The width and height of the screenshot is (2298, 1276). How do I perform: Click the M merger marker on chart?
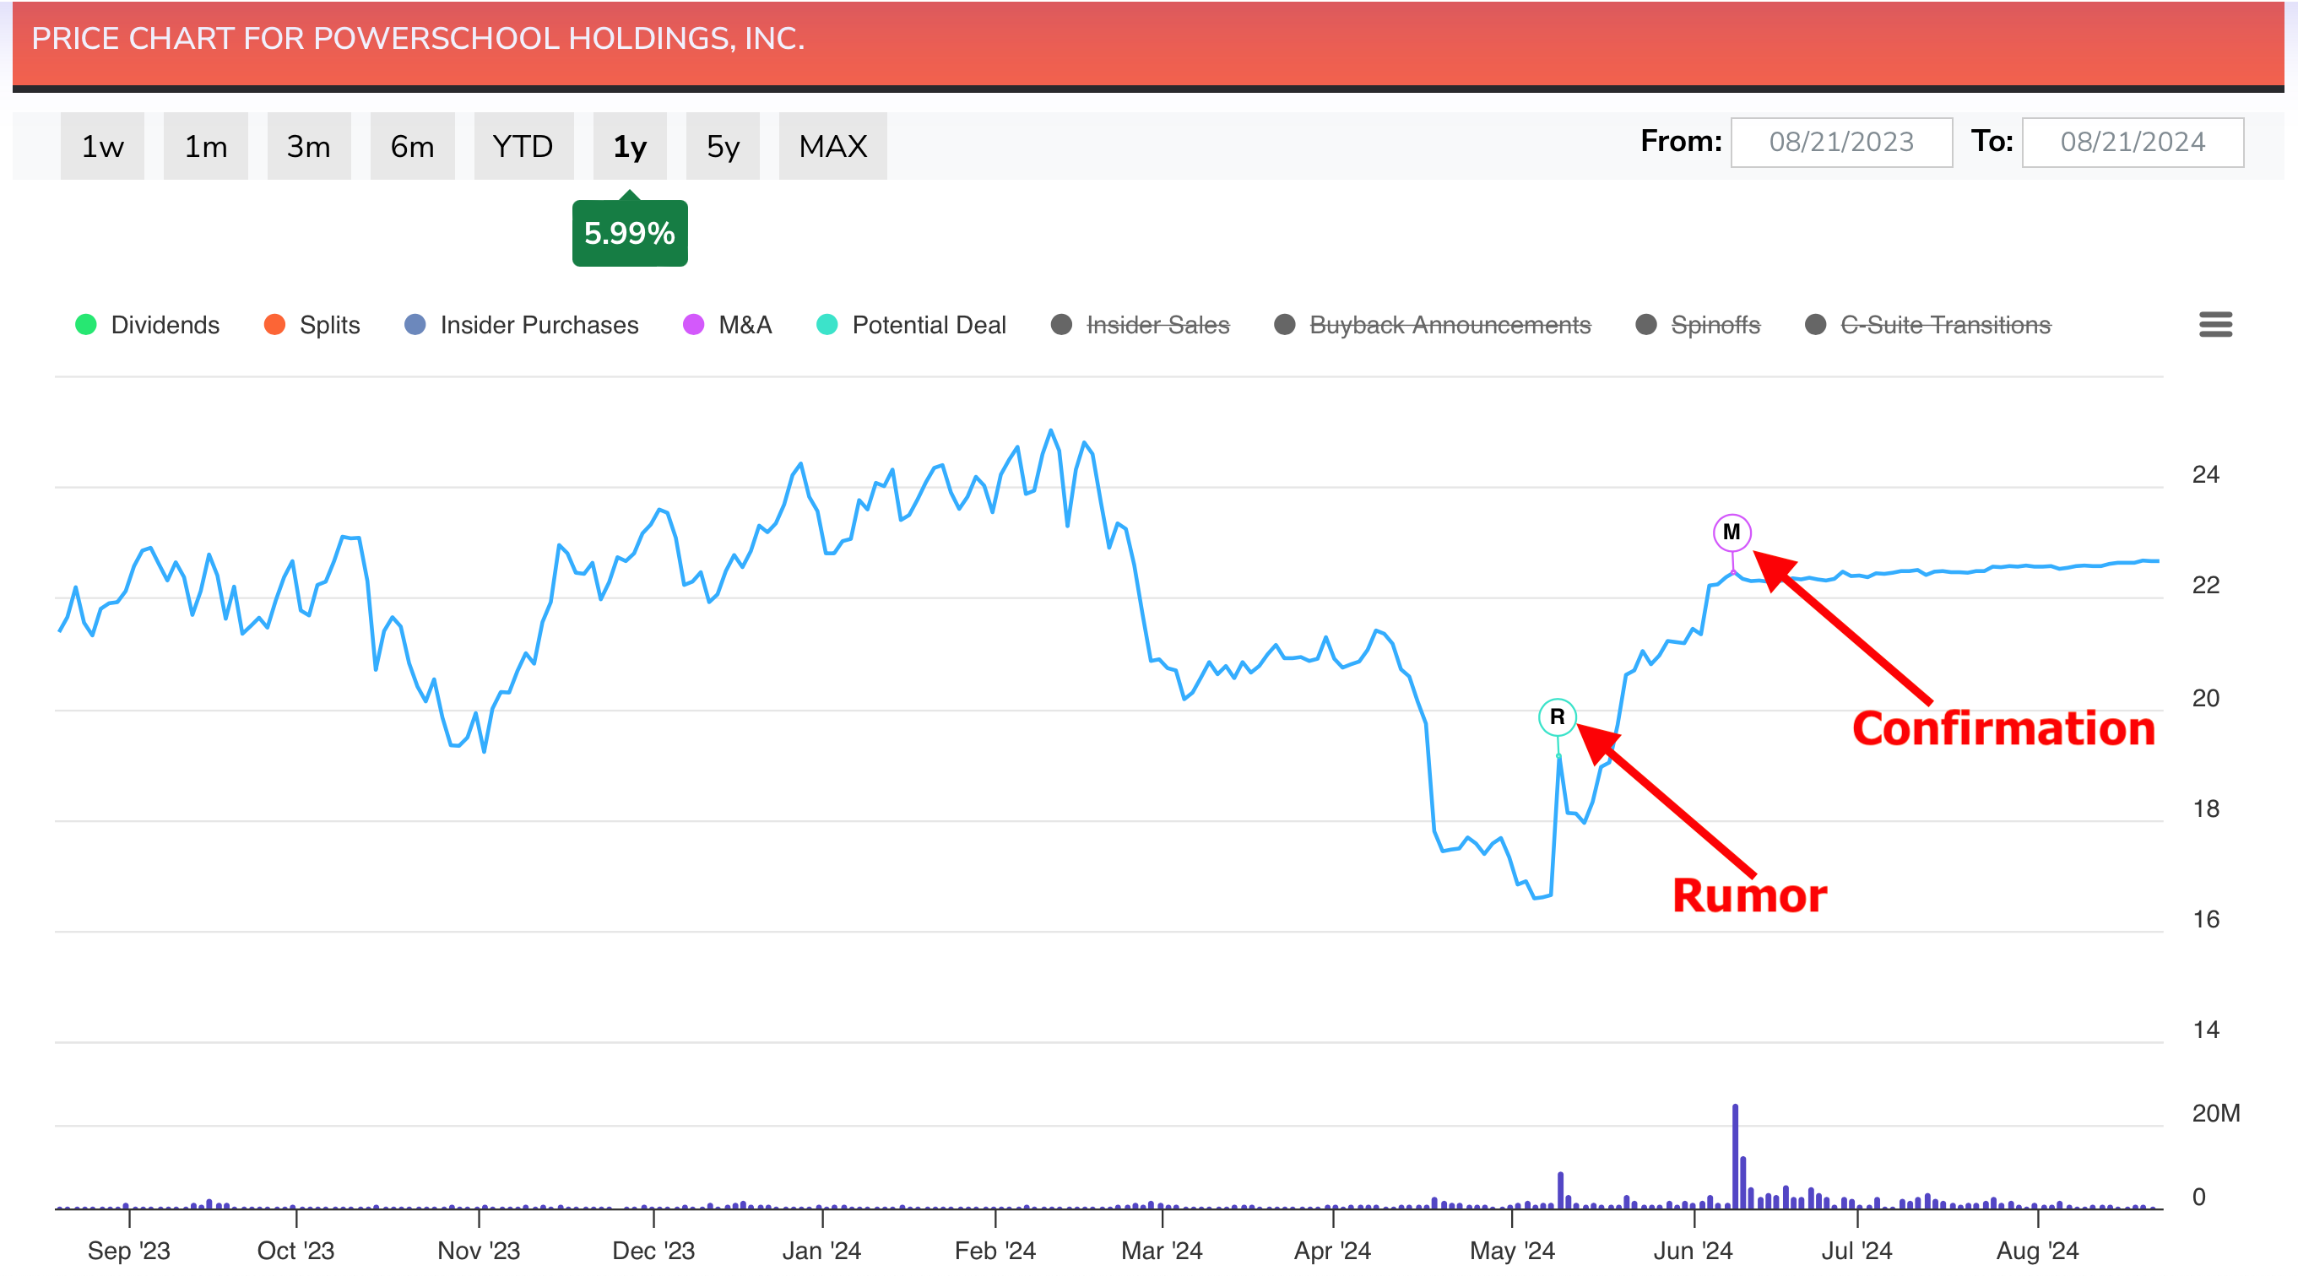pos(1732,533)
